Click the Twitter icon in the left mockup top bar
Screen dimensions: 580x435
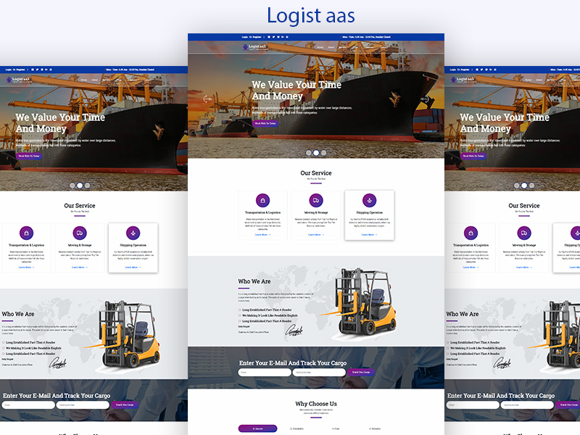click(x=38, y=70)
